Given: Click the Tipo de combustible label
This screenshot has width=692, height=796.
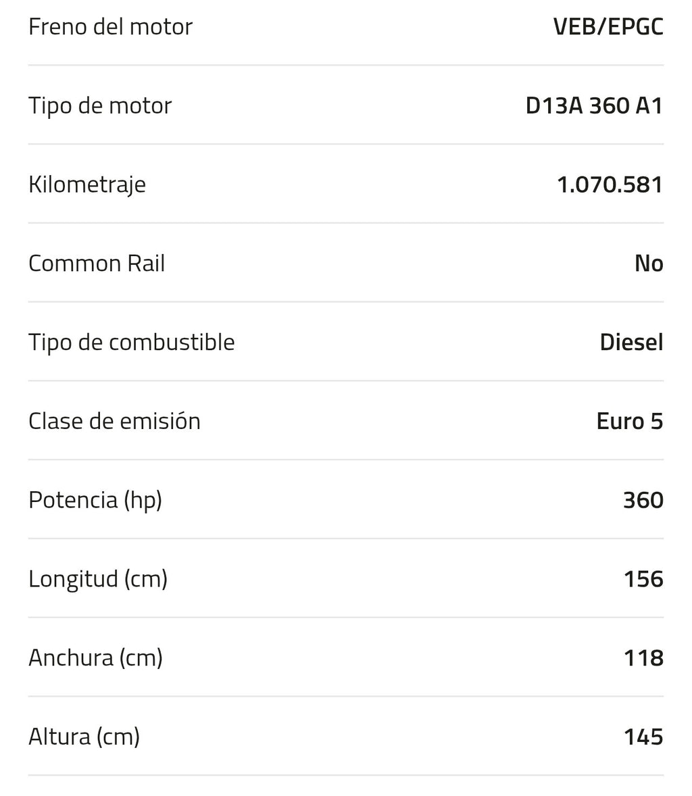Looking at the screenshot, I should [x=132, y=343].
